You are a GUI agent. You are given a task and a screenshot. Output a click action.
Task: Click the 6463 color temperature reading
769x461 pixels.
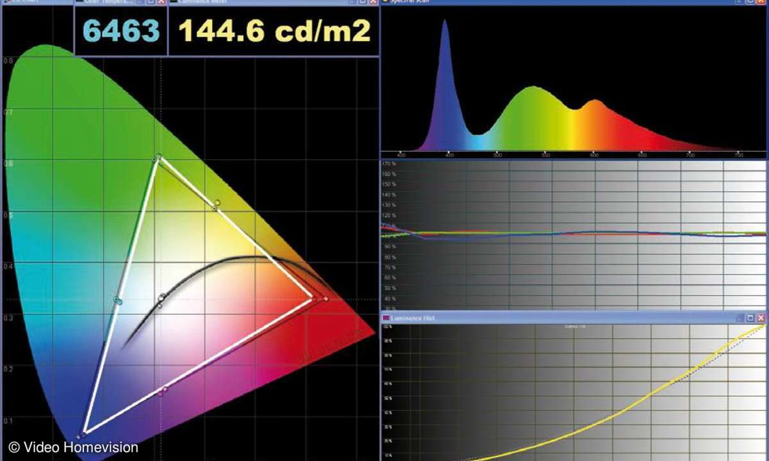(121, 30)
